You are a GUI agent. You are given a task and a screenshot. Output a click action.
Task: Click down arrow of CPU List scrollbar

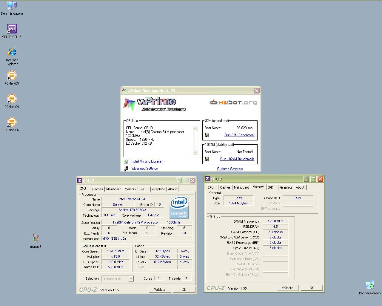(x=195, y=152)
